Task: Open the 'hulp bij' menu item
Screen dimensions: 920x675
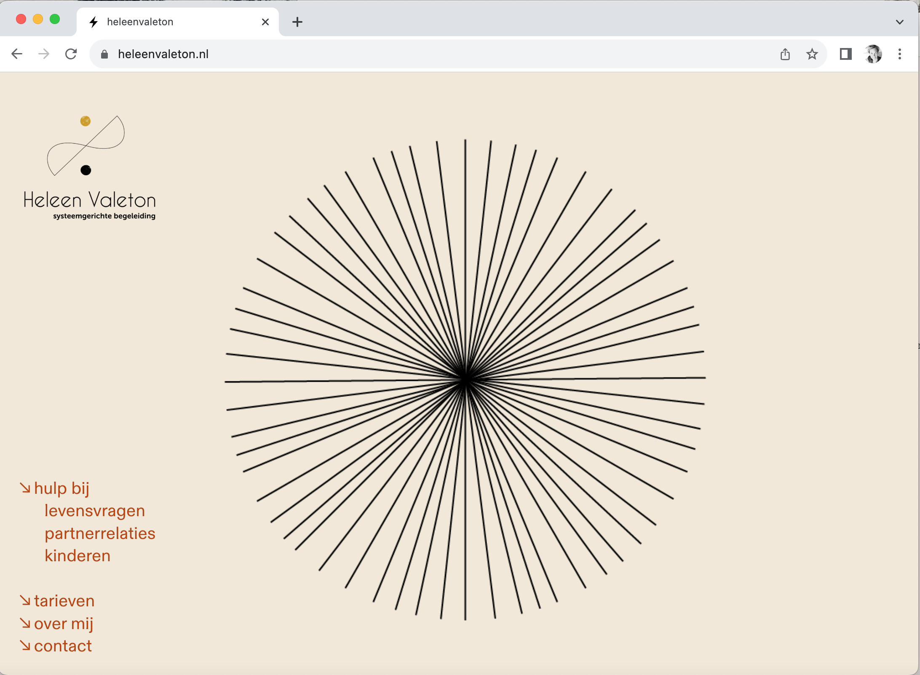Action: [x=62, y=488]
